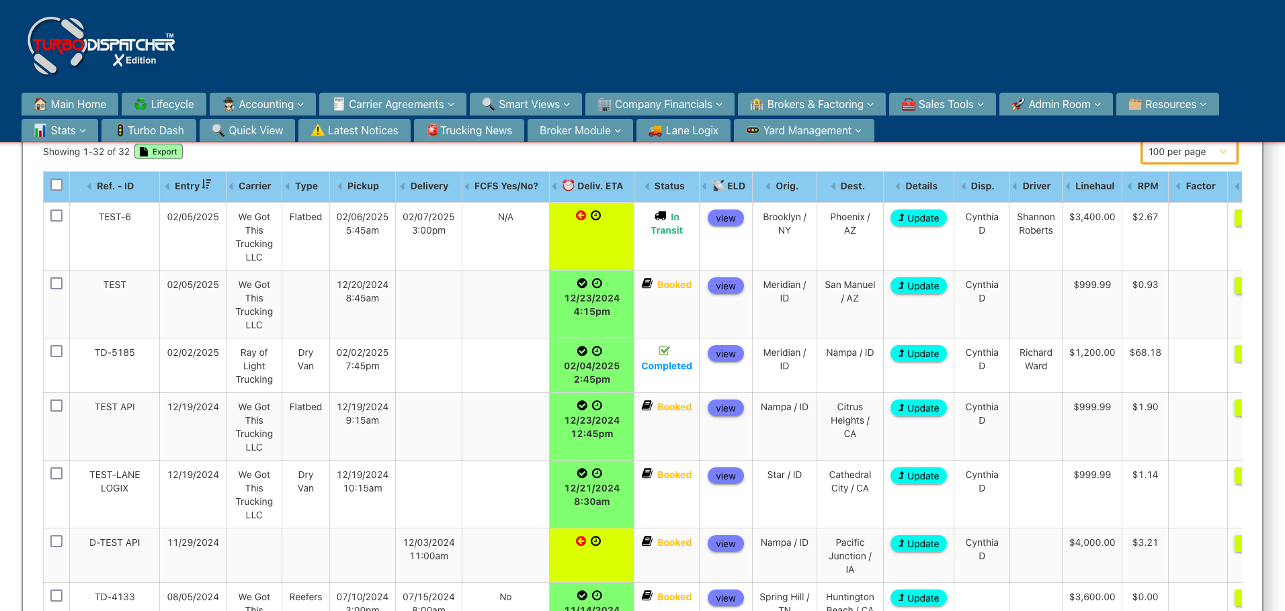This screenshot has width=1285, height=611.
Task: Click the sort icon beside the Entry column header
Action: coord(206,183)
